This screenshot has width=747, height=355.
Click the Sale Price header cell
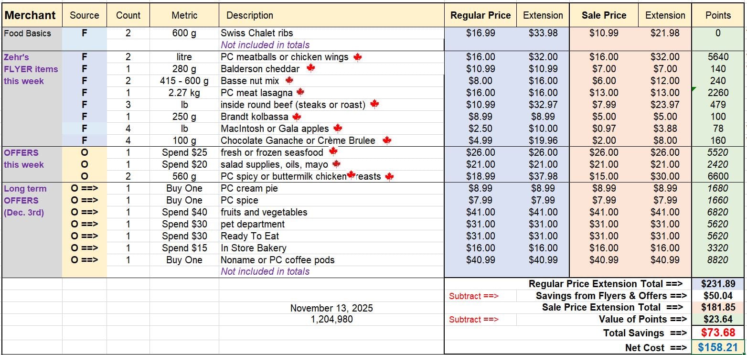tap(604, 15)
